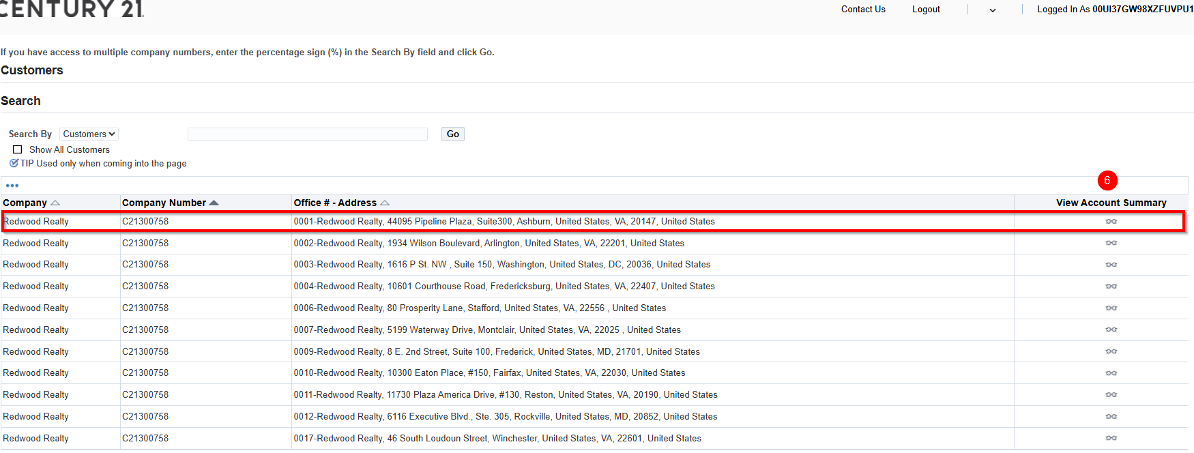Image resolution: width=1194 pixels, height=453 pixels.
Task: View account summary for office 0006 Stafford
Action: pyautogui.click(x=1111, y=308)
